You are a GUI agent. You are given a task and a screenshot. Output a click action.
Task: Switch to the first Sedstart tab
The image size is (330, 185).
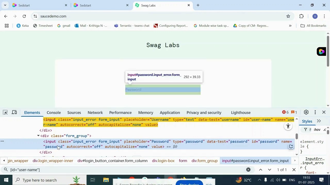40,5
